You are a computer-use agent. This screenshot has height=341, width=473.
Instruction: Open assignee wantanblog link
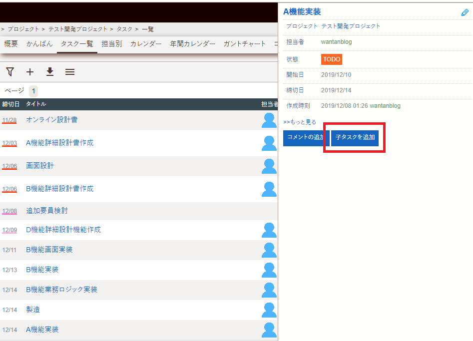point(336,42)
